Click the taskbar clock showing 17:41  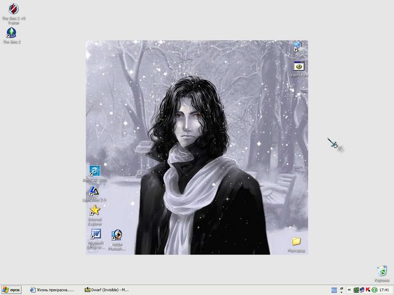(384, 290)
